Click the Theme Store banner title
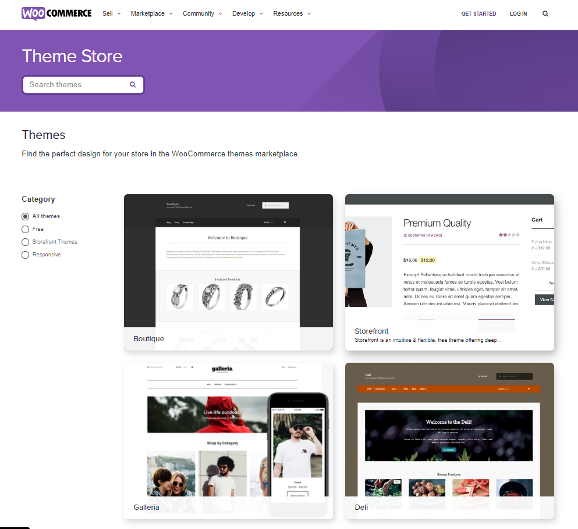The image size is (578, 529). (72, 56)
